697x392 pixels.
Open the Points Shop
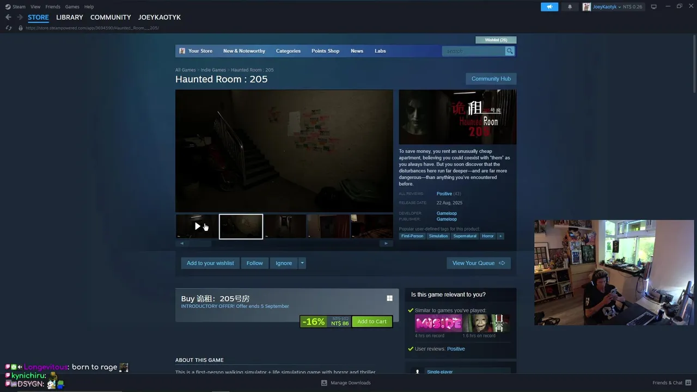325,51
